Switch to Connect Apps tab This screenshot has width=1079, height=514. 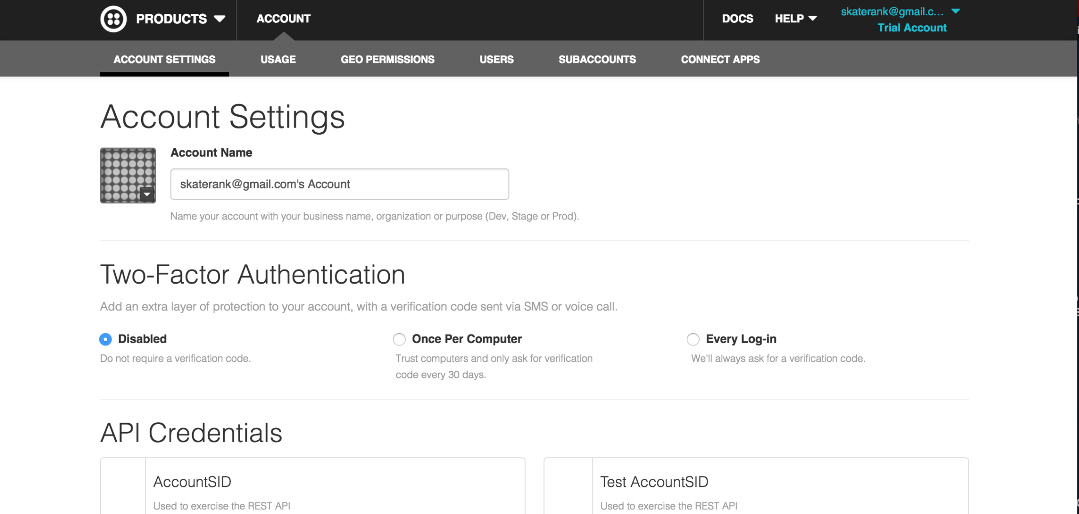pyautogui.click(x=720, y=59)
